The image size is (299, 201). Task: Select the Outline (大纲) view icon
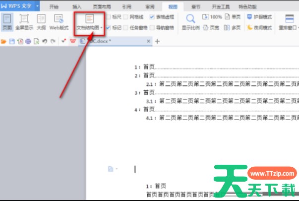pyautogui.click(x=41, y=21)
